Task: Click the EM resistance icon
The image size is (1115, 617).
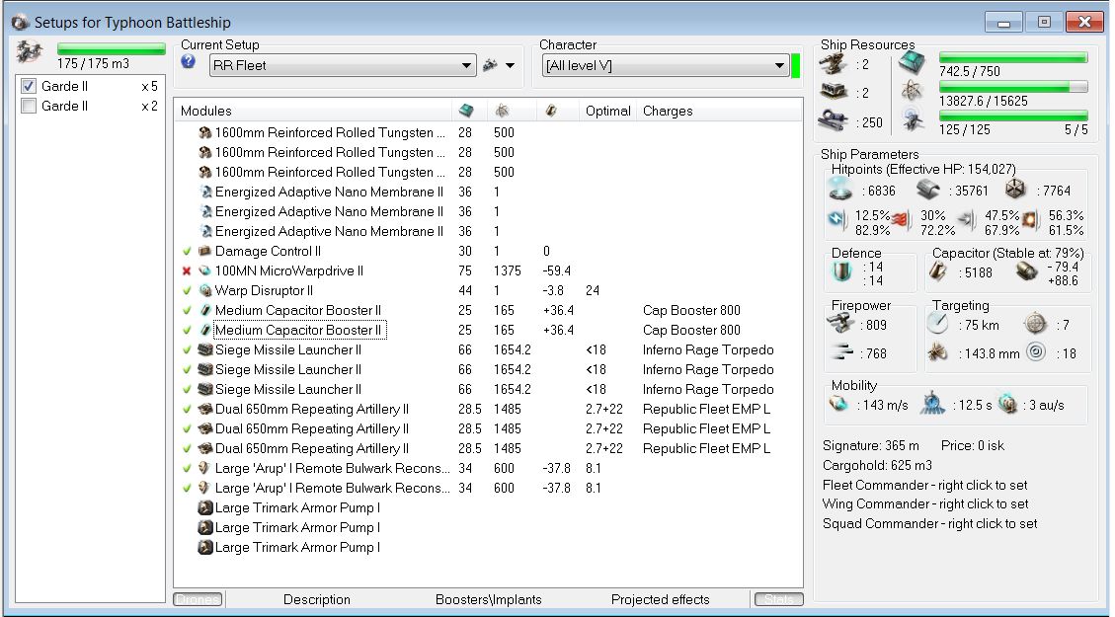Action: tap(837, 221)
